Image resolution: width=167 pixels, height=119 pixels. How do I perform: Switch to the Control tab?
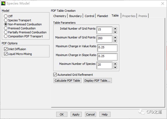coord(89,16)
